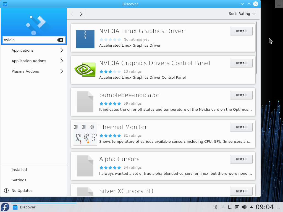The image size is (283, 212).
Task: Click the keep-below down arrow in title bar
Action: 242,4
